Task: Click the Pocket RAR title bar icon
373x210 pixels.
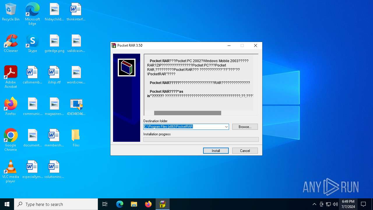Action: 114,45
